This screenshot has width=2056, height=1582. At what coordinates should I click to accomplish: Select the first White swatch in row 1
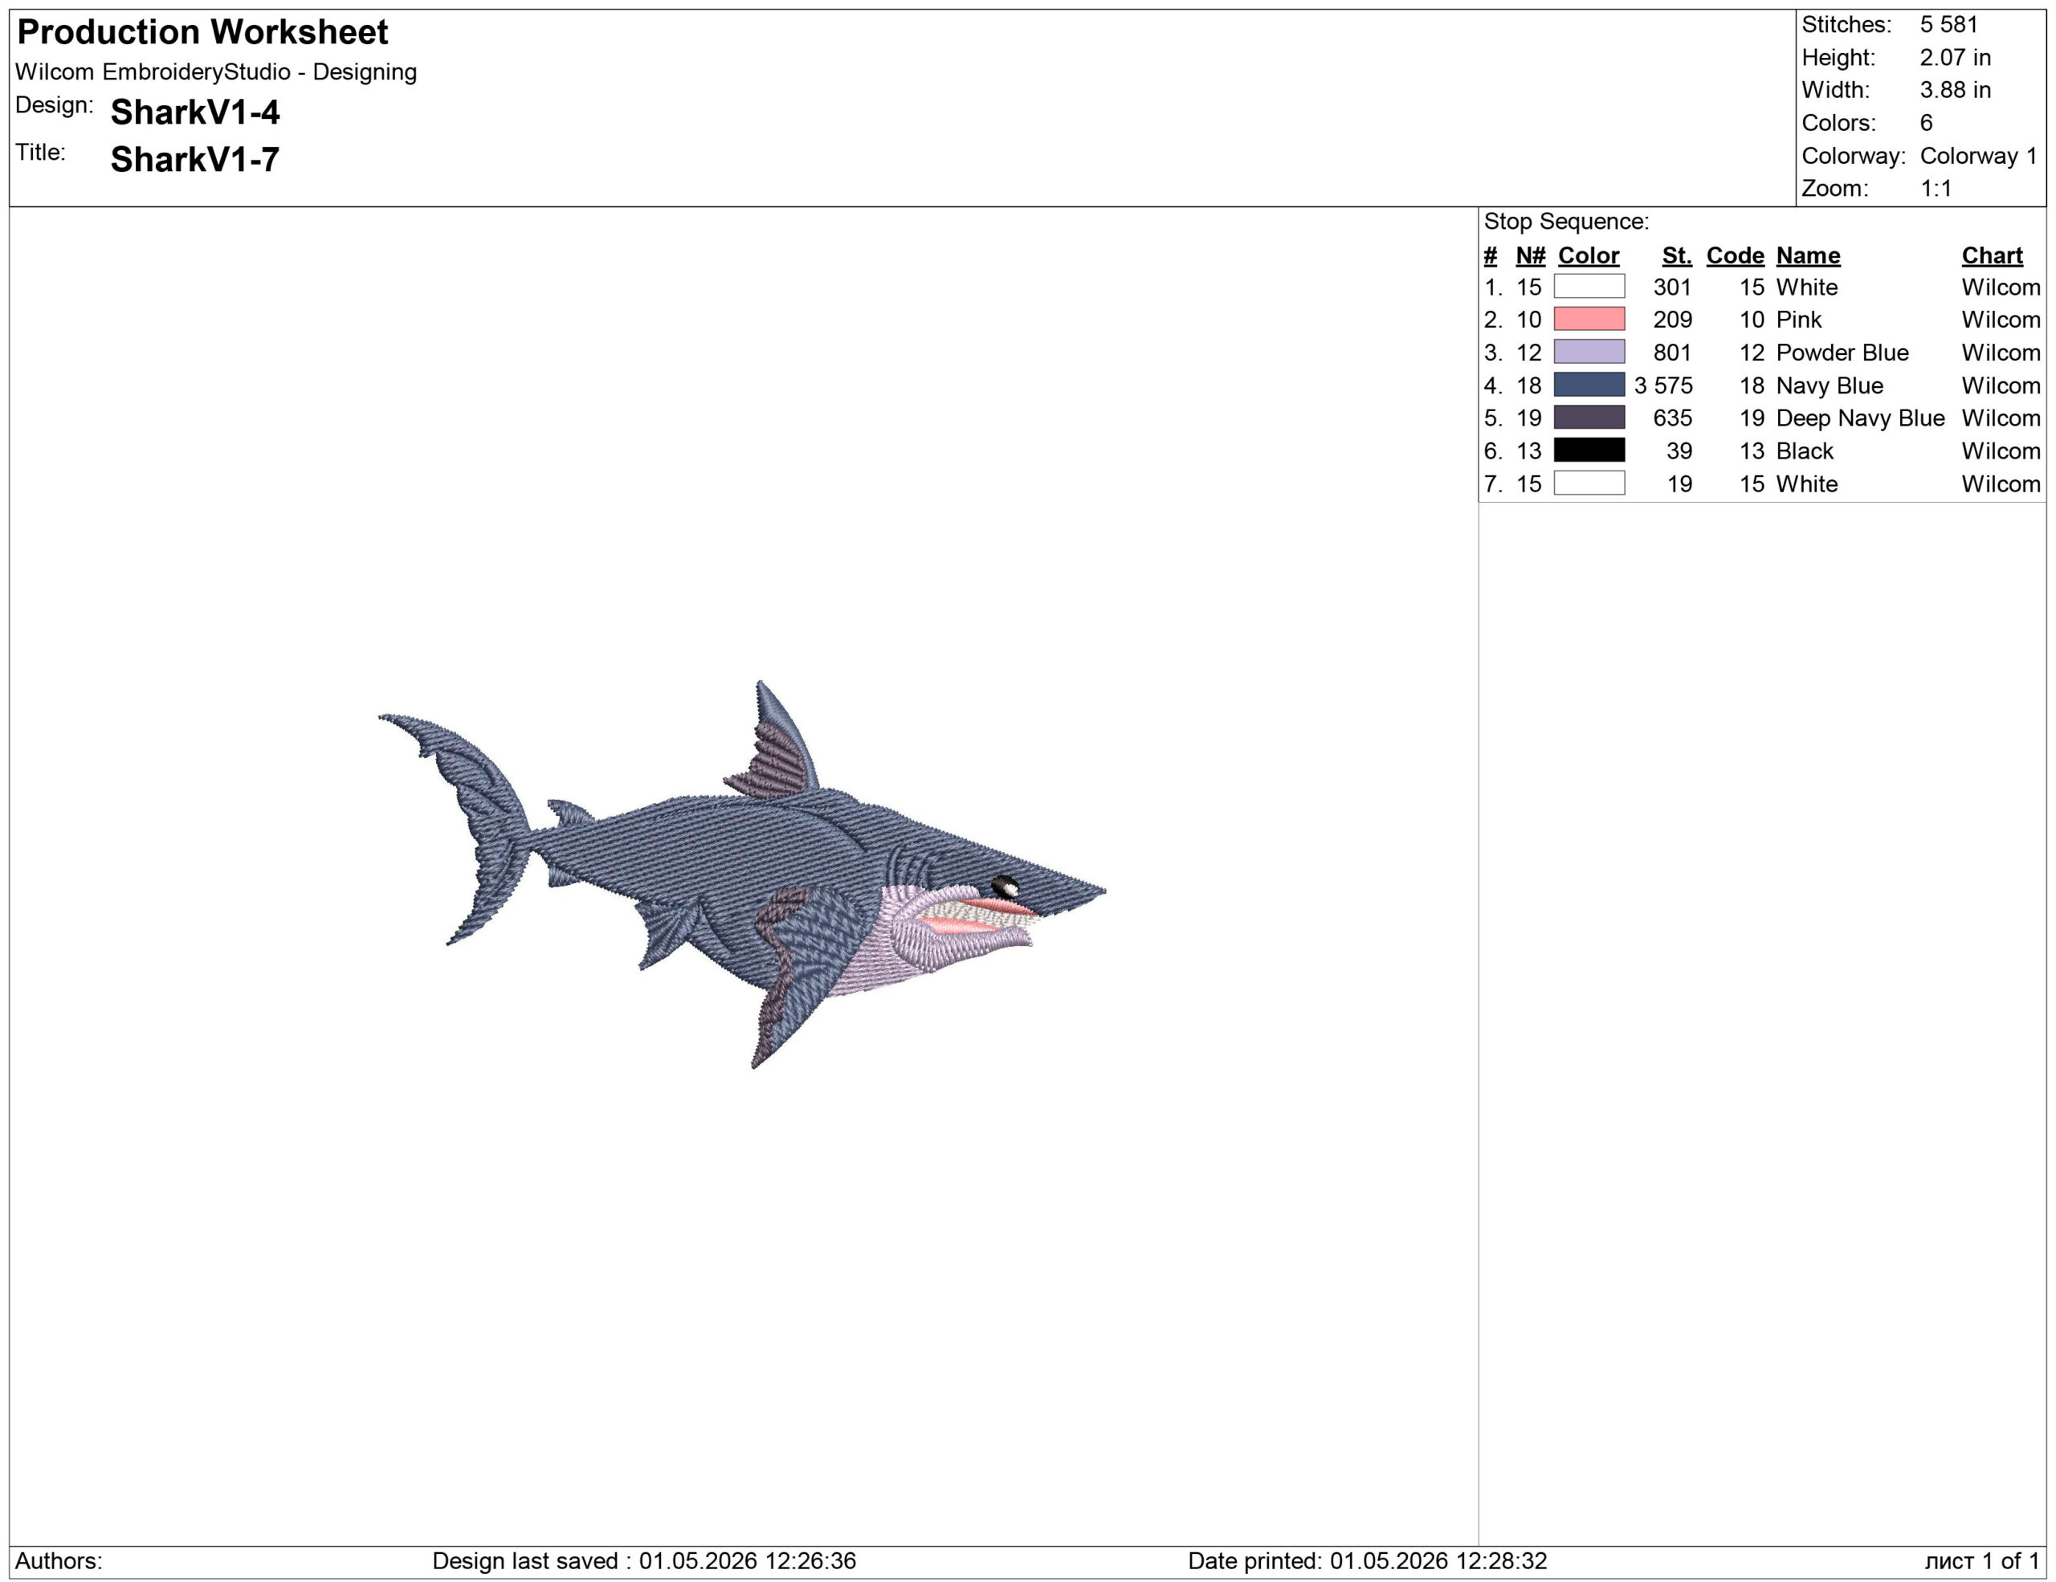pyautogui.click(x=1588, y=286)
